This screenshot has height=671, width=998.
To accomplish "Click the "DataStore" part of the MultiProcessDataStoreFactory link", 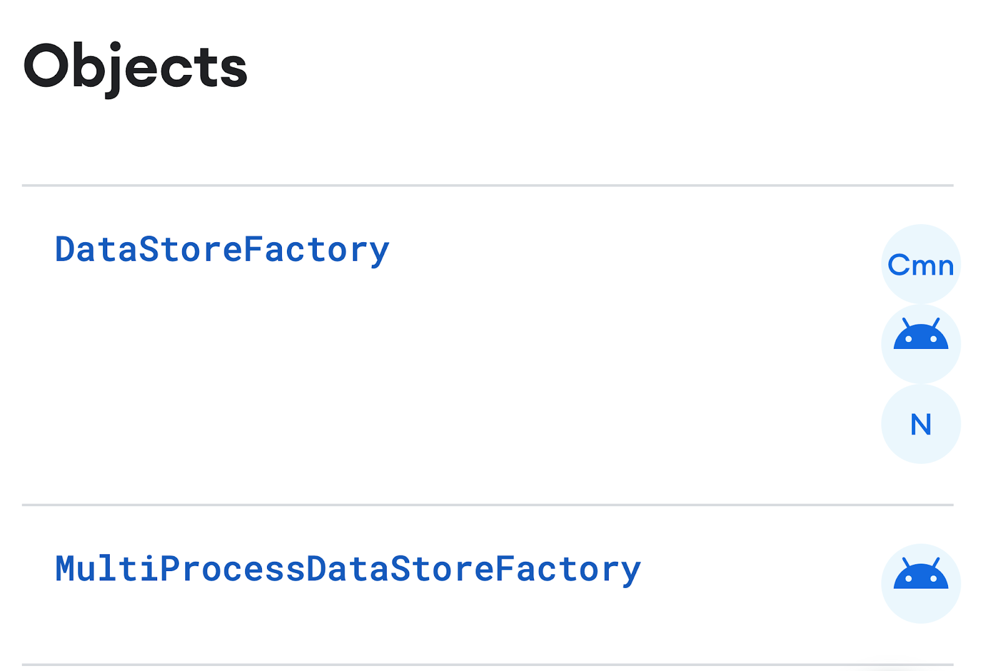I will click(x=400, y=569).
